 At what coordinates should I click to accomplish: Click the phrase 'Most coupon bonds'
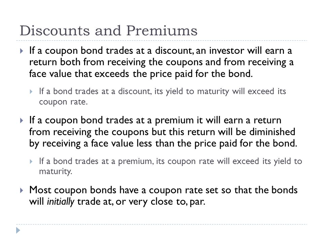73,190
